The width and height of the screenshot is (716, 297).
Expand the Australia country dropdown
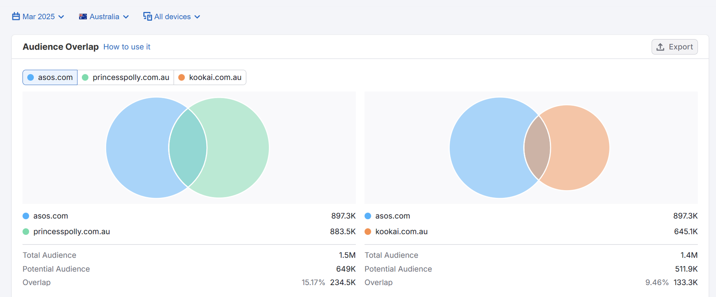point(104,17)
